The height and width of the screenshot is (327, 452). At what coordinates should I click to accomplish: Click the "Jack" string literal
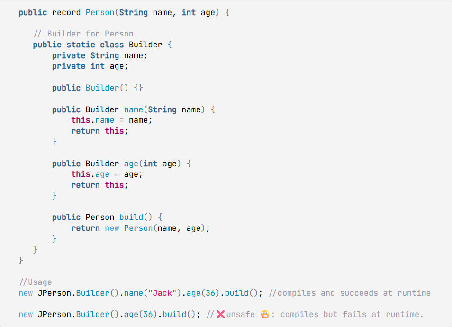click(x=162, y=293)
